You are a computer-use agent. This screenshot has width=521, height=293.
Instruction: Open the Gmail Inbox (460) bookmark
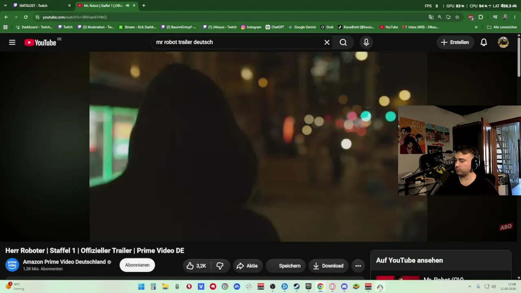coord(420,27)
